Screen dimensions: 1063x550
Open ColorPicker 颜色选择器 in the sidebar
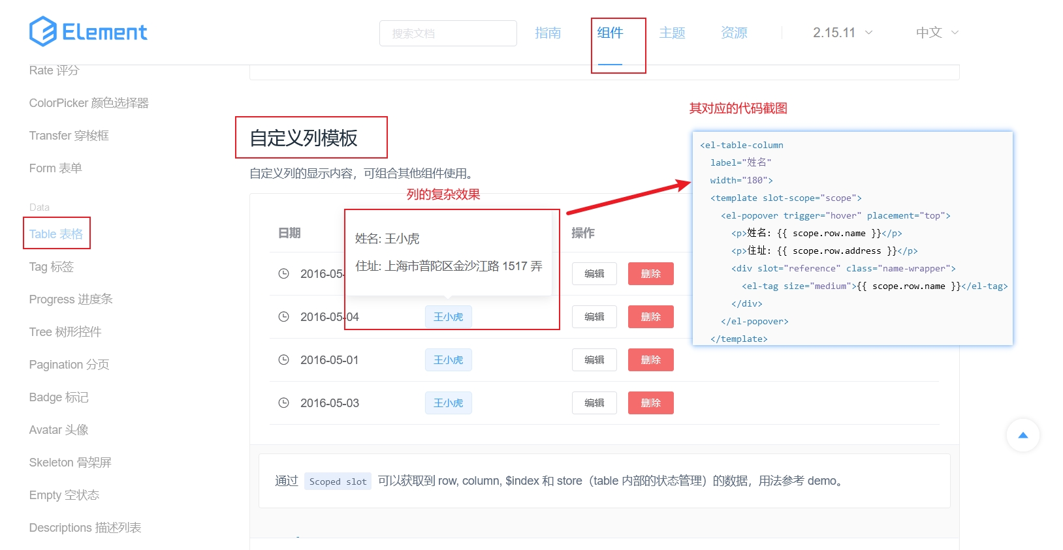(x=89, y=103)
